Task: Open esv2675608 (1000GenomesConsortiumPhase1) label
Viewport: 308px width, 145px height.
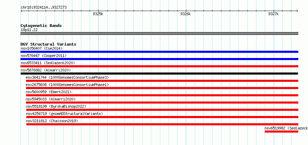Action: 67,85
